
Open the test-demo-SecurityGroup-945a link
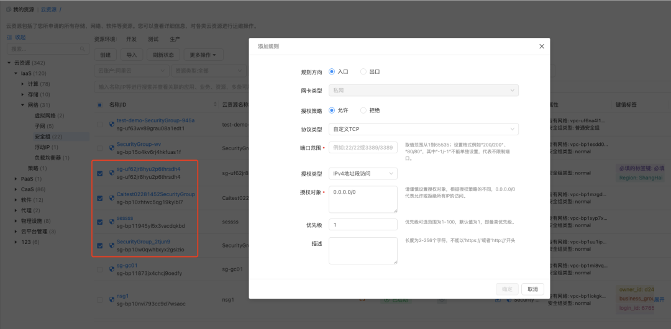click(156, 120)
